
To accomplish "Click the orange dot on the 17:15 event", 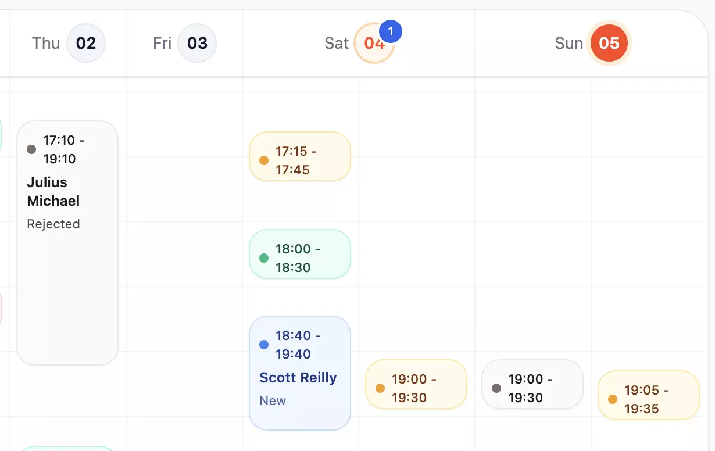I will coord(263,159).
